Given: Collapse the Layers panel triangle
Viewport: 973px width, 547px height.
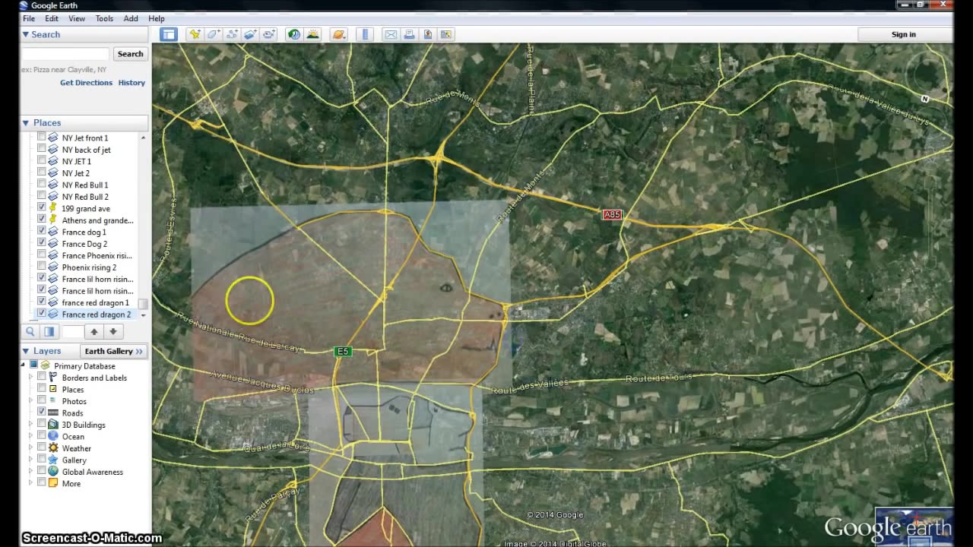Looking at the screenshot, I should [x=25, y=351].
